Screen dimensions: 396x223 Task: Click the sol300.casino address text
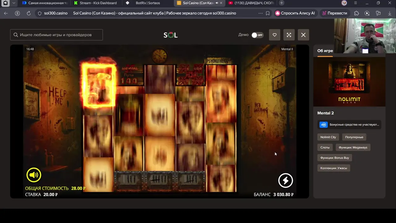click(x=56, y=13)
